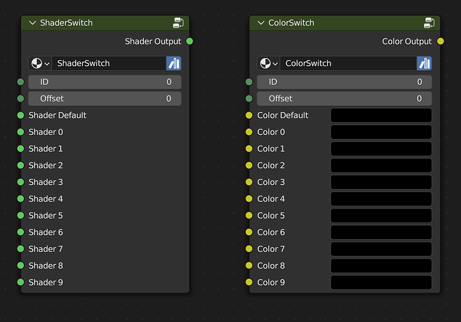This screenshot has width=461, height=322.
Task: Open the Color 5 swatch picker
Action: [x=381, y=216]
